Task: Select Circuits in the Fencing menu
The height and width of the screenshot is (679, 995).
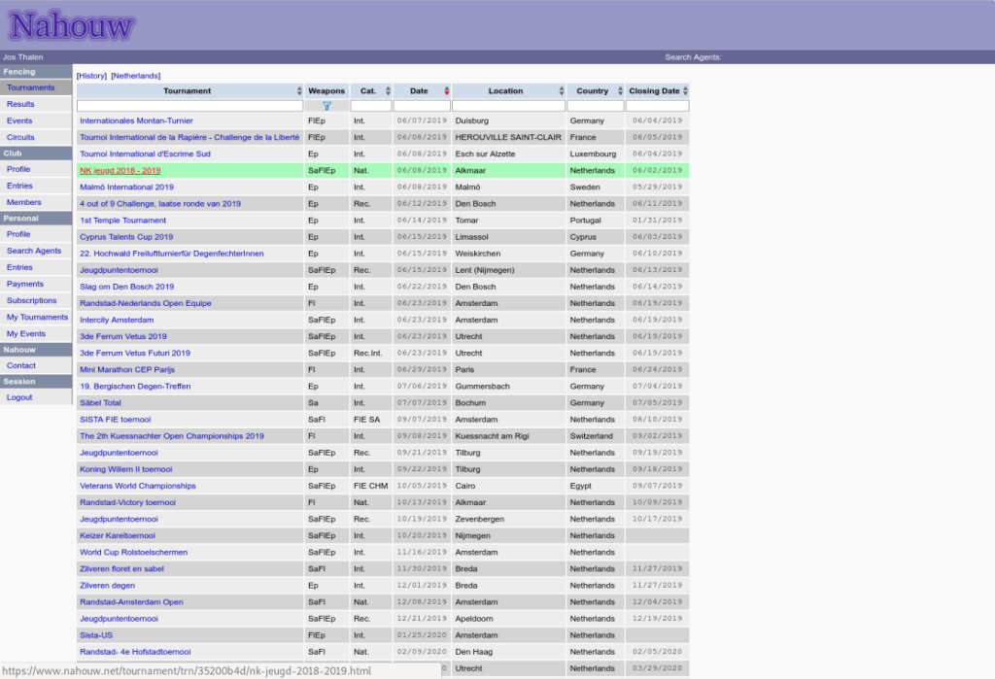Action: coord(20,137)
